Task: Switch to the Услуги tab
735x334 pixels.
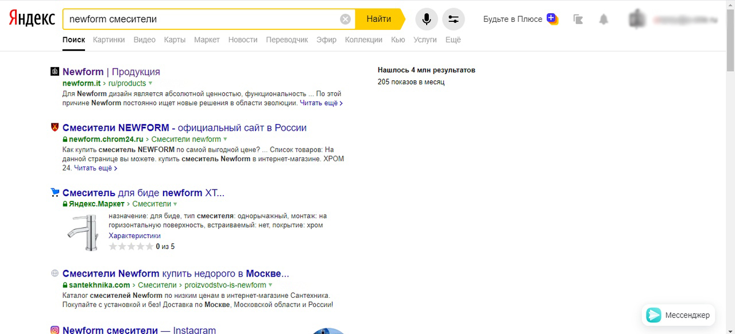Action: tap(425, 40)
